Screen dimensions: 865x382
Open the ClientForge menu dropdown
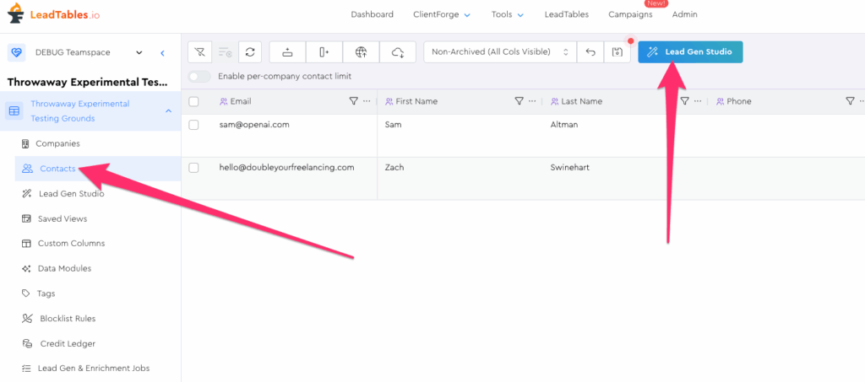tap(442, 14)
